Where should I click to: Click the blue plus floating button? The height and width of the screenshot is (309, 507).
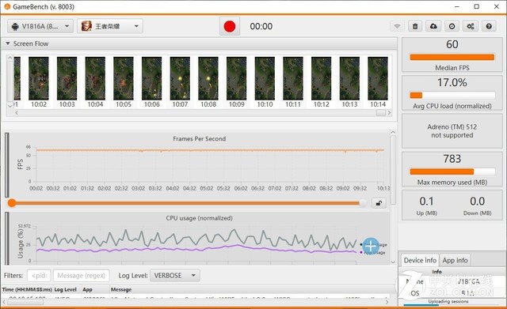click(x=370, y=247)
